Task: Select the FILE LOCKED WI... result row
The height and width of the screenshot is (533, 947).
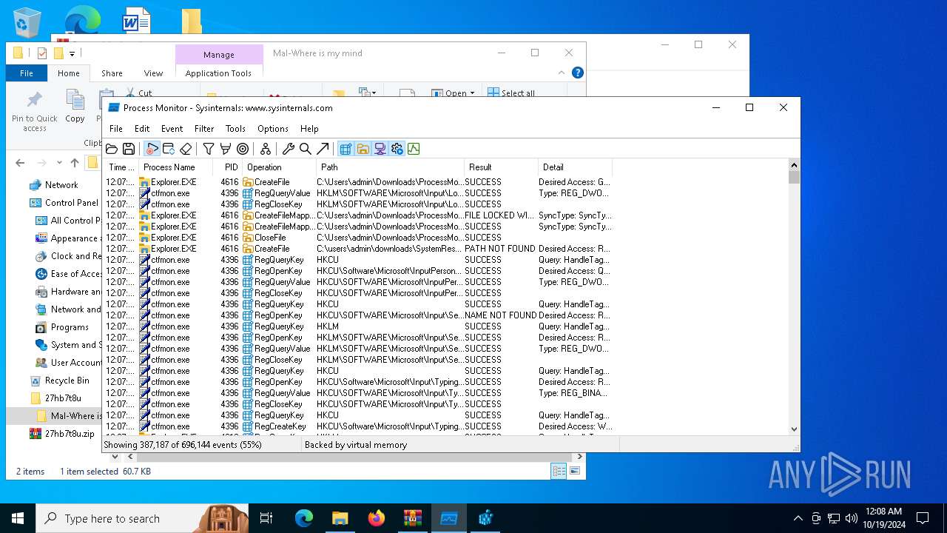Action: (x=446, y=215)
